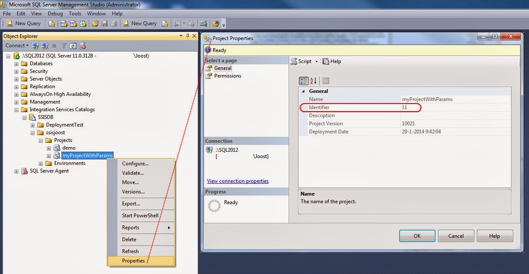Click Cancel in Project Properties dialog
529x274 pixels.
coord(456,236)
